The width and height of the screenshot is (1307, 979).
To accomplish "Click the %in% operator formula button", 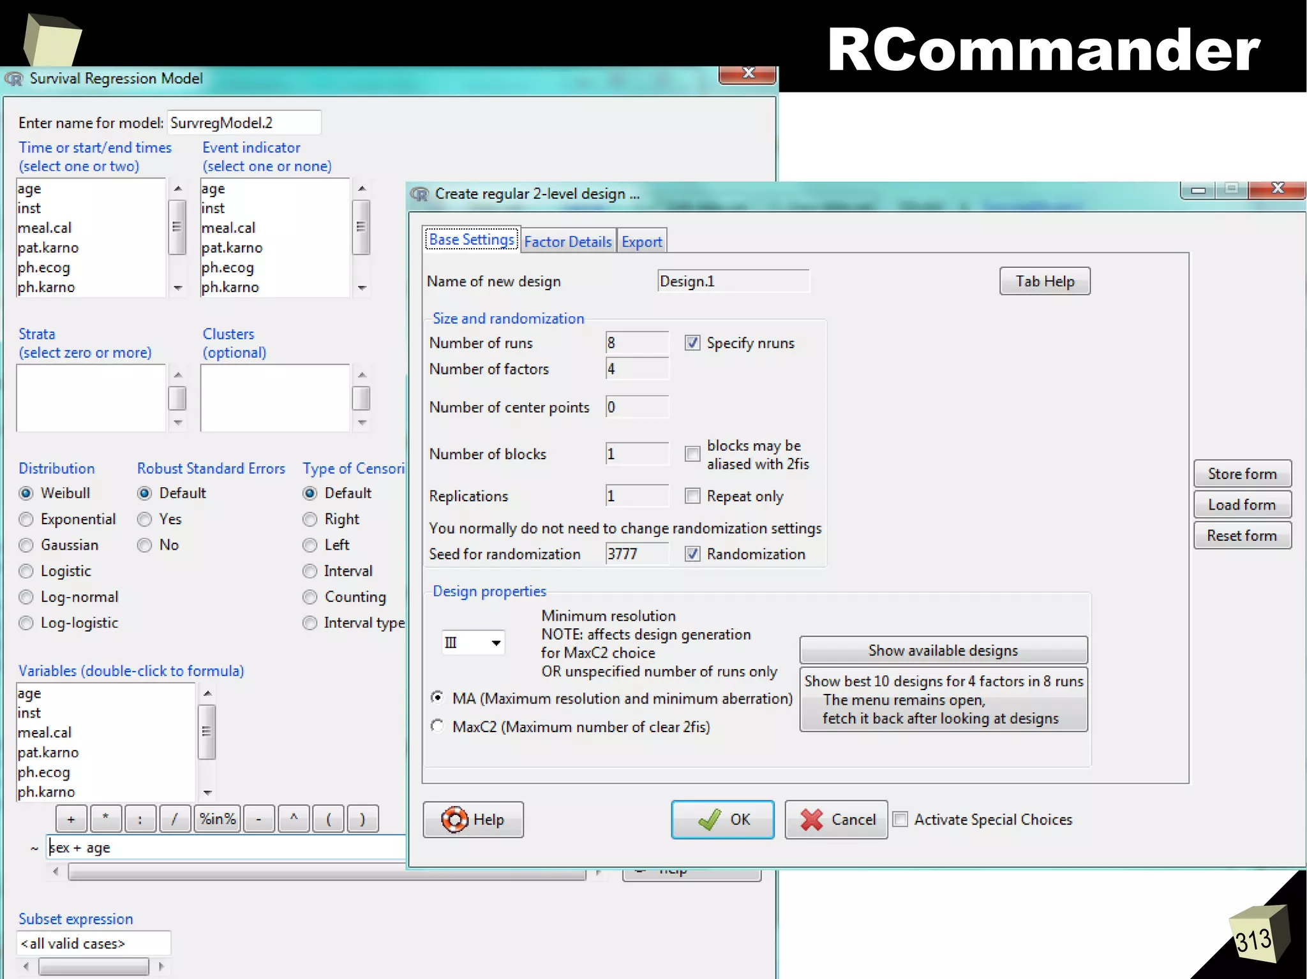I will click(217, 819).
